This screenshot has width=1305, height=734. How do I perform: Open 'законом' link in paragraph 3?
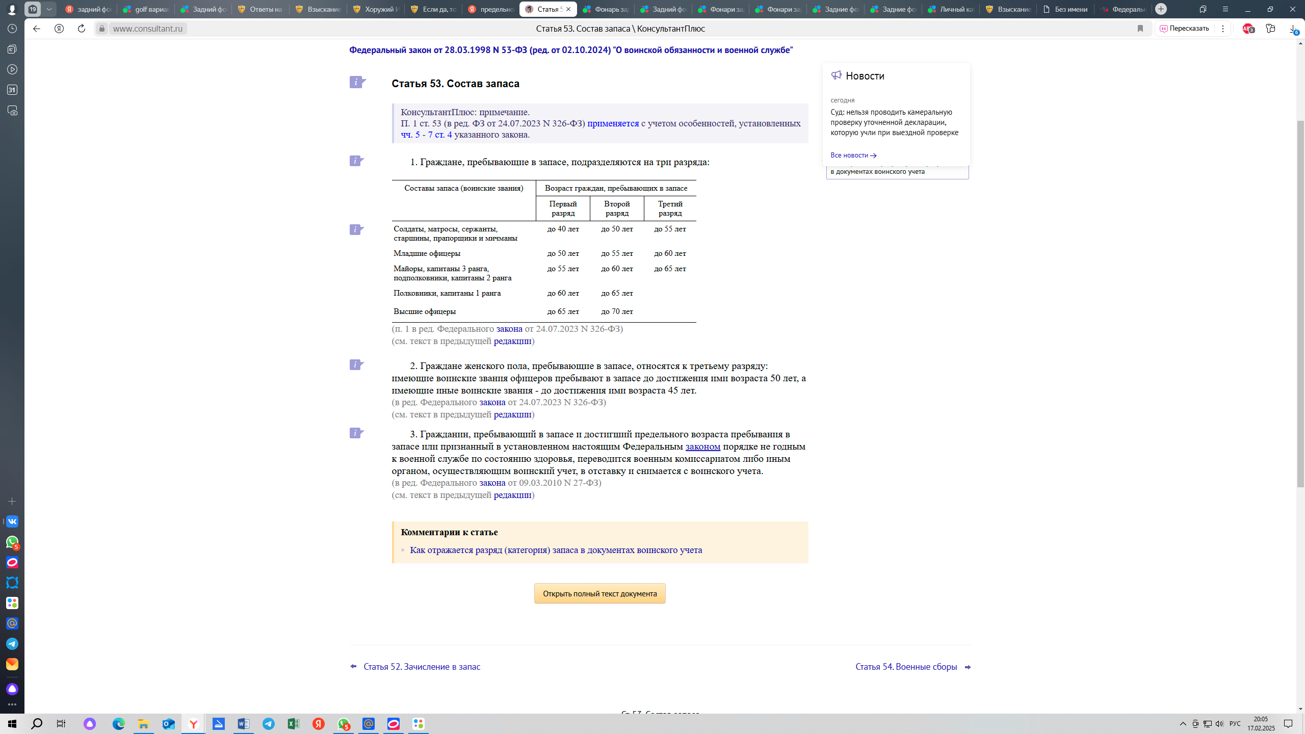click(702, 447)
